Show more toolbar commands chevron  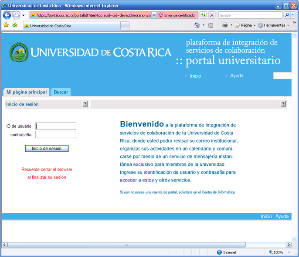coord(294,23)
